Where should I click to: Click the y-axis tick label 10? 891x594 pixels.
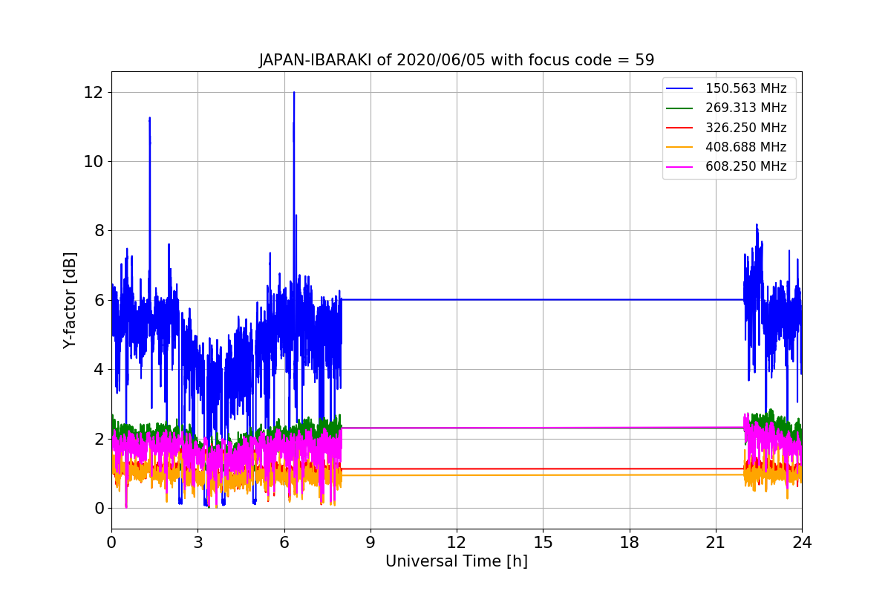[93, 162]
